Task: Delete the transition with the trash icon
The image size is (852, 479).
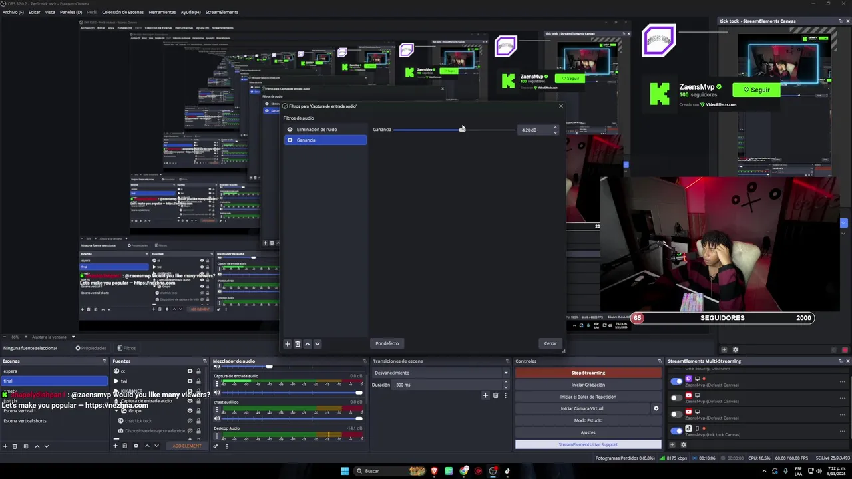Action: pos(495,395)
